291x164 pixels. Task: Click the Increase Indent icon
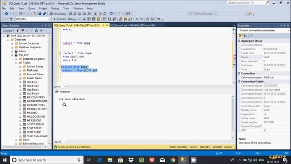point(152,19)
